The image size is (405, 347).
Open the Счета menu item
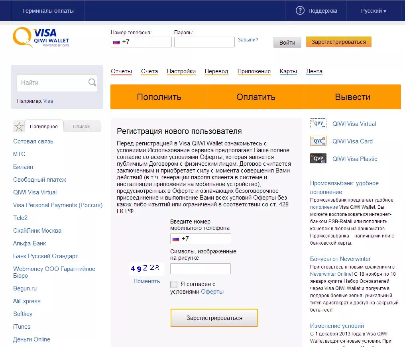pyautogui.click(x=149, y=71)
